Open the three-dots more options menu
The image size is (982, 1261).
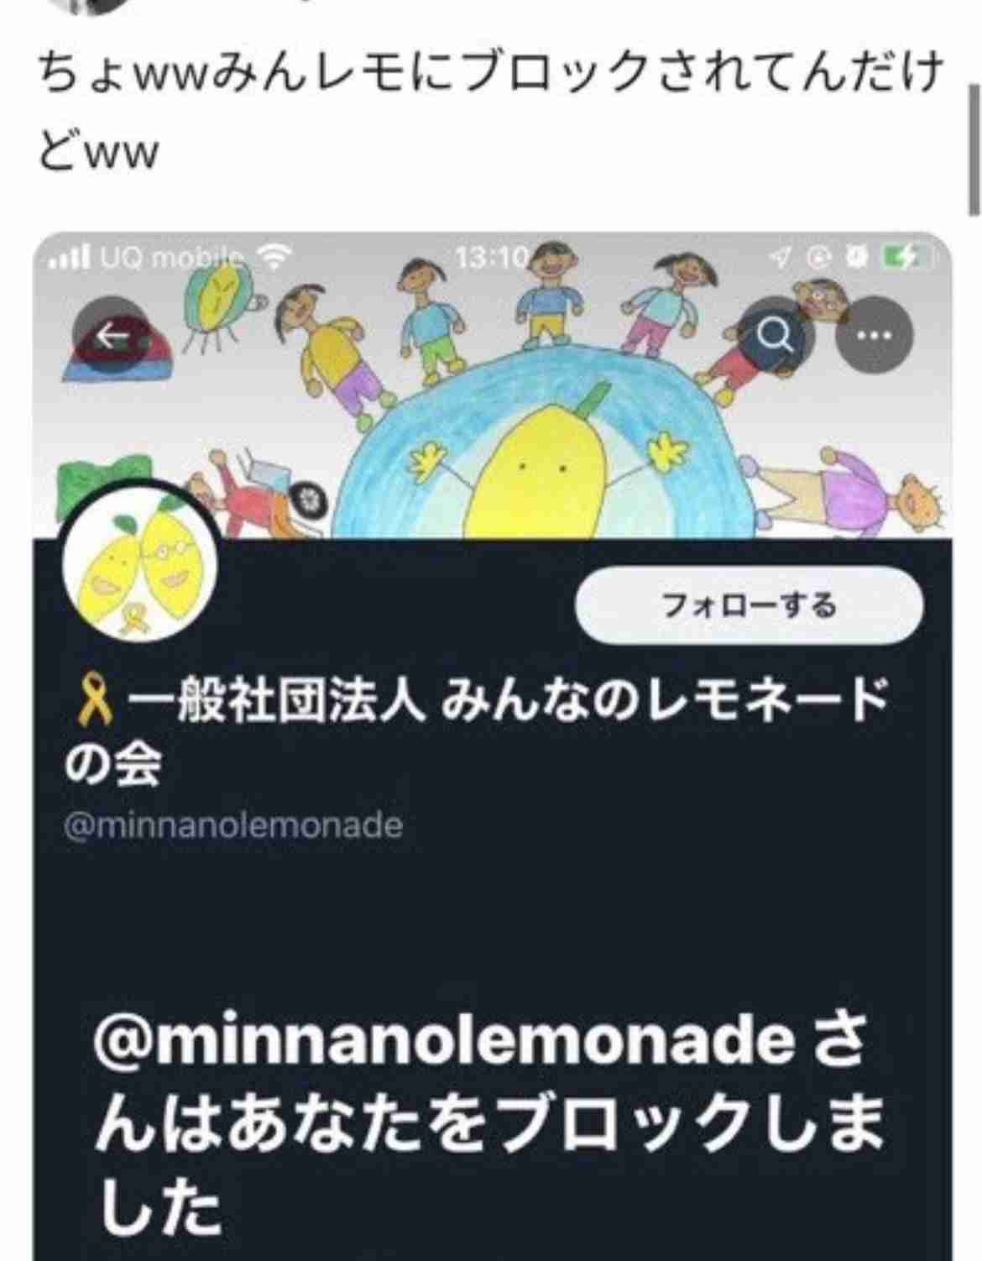(874, 336)
